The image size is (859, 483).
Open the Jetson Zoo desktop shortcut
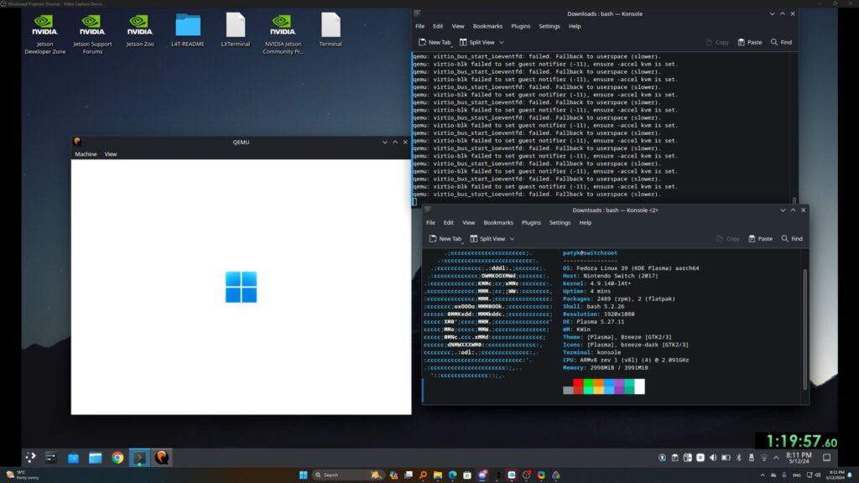pyautogui.click(x=140, y=27)
